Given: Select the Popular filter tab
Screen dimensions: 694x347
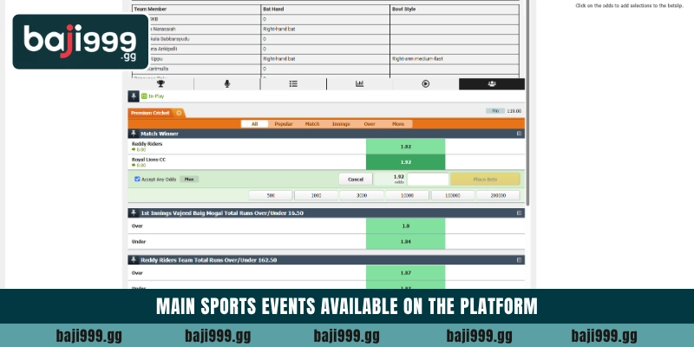Looking at the screenshot, I should click(x=284, y=124).
